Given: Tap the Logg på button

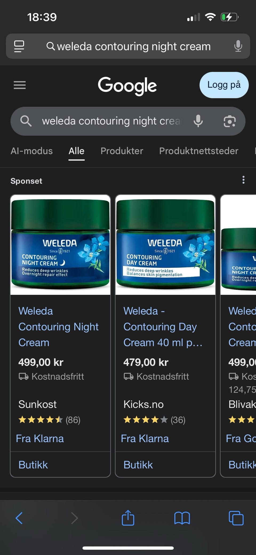Looking at the screenshot, I should point(224,85).
